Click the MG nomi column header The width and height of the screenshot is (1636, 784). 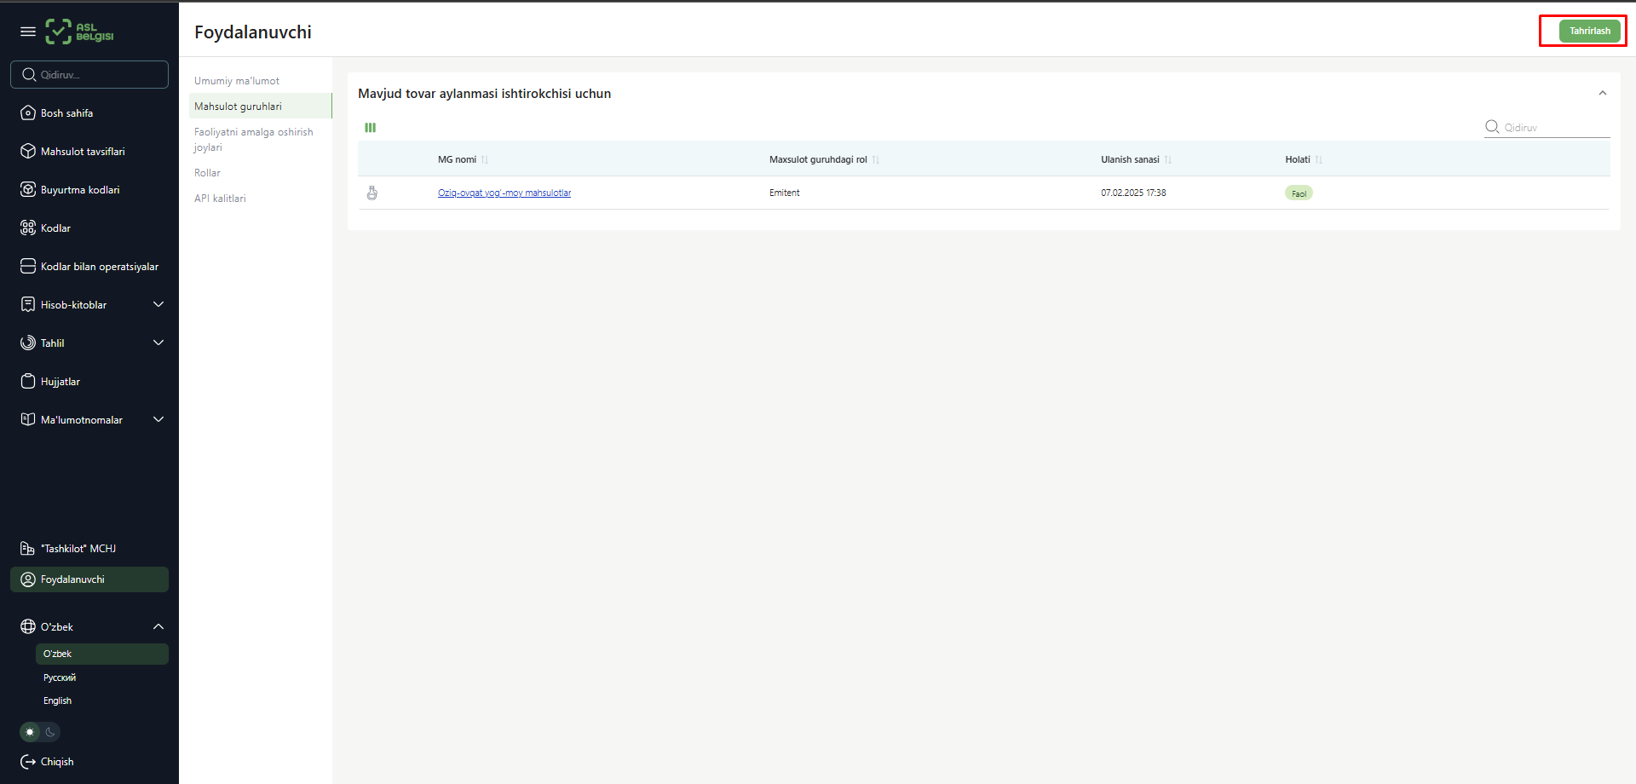457,159
